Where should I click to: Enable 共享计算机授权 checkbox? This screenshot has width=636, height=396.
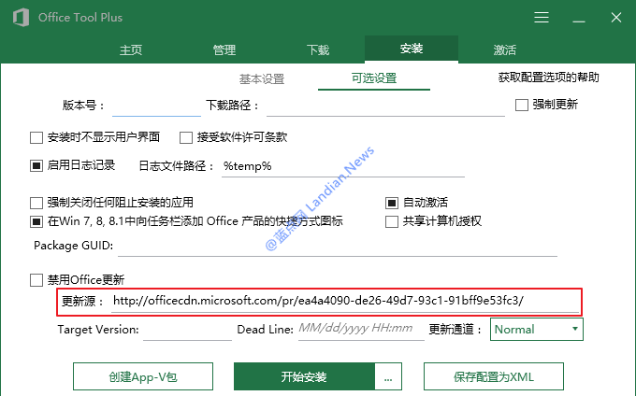point(391,221)
